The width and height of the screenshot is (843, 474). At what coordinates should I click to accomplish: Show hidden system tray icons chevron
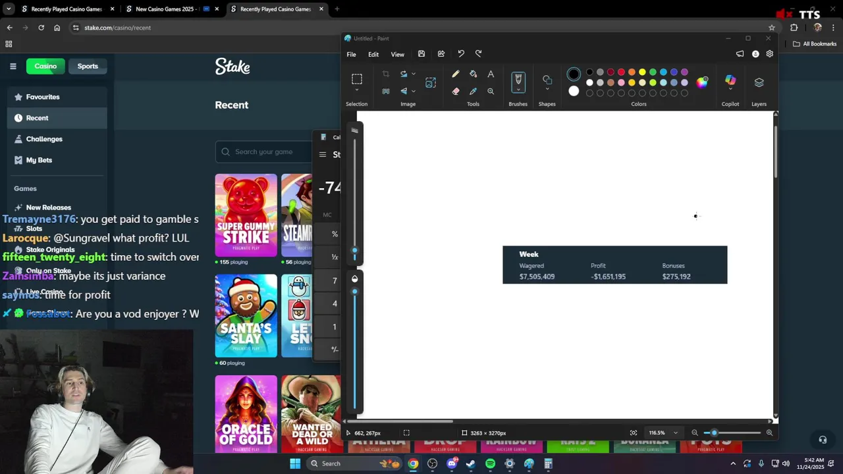733,463
